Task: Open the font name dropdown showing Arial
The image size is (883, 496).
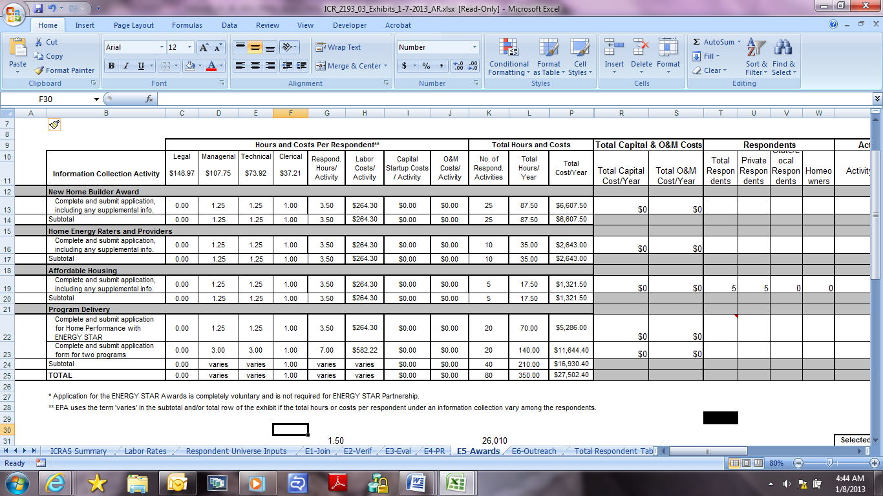Action: tap(162, 47)
